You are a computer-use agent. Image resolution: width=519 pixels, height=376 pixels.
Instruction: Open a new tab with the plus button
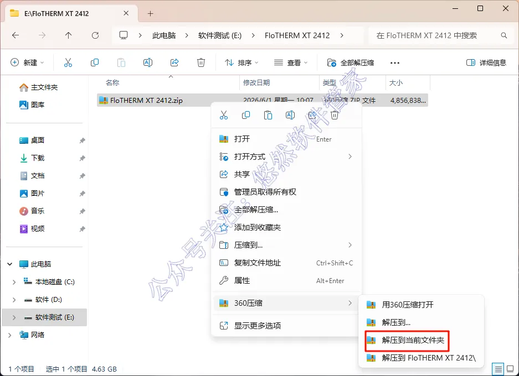[150, 13]
